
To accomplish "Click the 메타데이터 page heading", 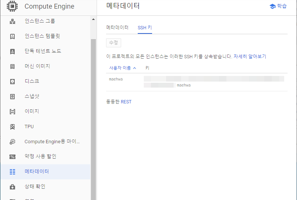I will coord(123,6).
